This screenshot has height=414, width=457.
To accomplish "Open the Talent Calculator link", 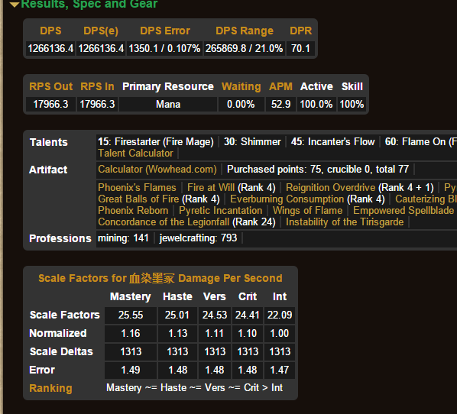I will point(135,154).
